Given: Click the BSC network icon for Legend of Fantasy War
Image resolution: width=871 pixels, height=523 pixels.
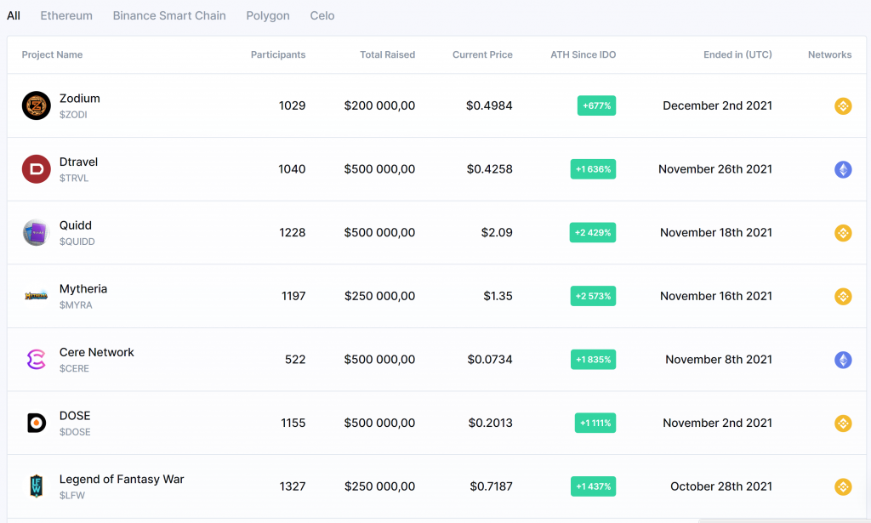Looking at the screenshot, I should click(x=843, y=487).
